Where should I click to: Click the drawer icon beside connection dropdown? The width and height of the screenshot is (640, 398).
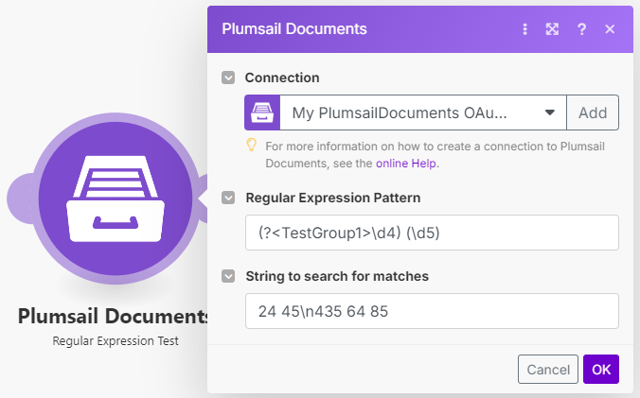pyautogui.click(x=262, y=112)
